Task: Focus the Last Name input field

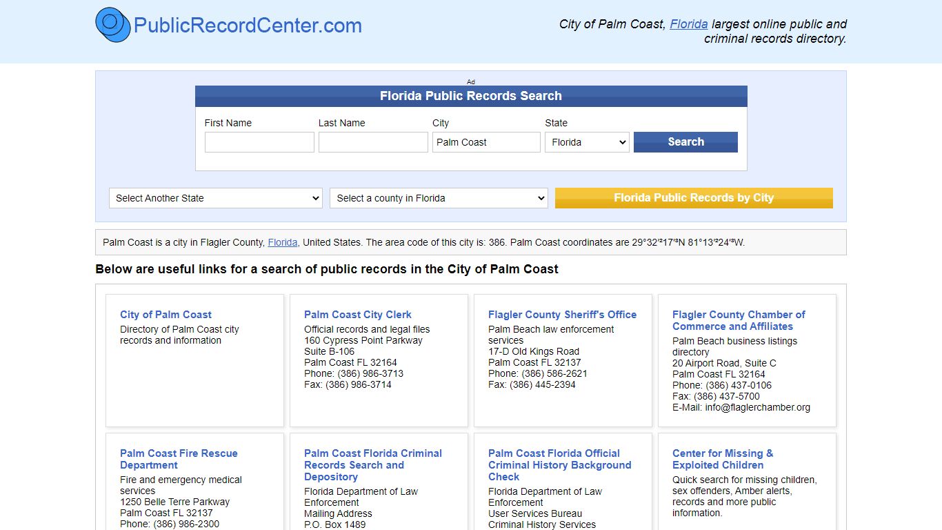Action: [373, 142]
